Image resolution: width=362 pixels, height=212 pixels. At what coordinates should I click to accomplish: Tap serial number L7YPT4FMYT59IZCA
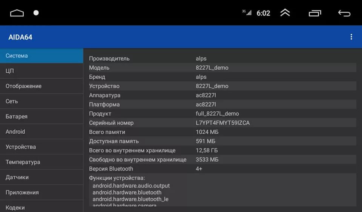pos(222,123)
